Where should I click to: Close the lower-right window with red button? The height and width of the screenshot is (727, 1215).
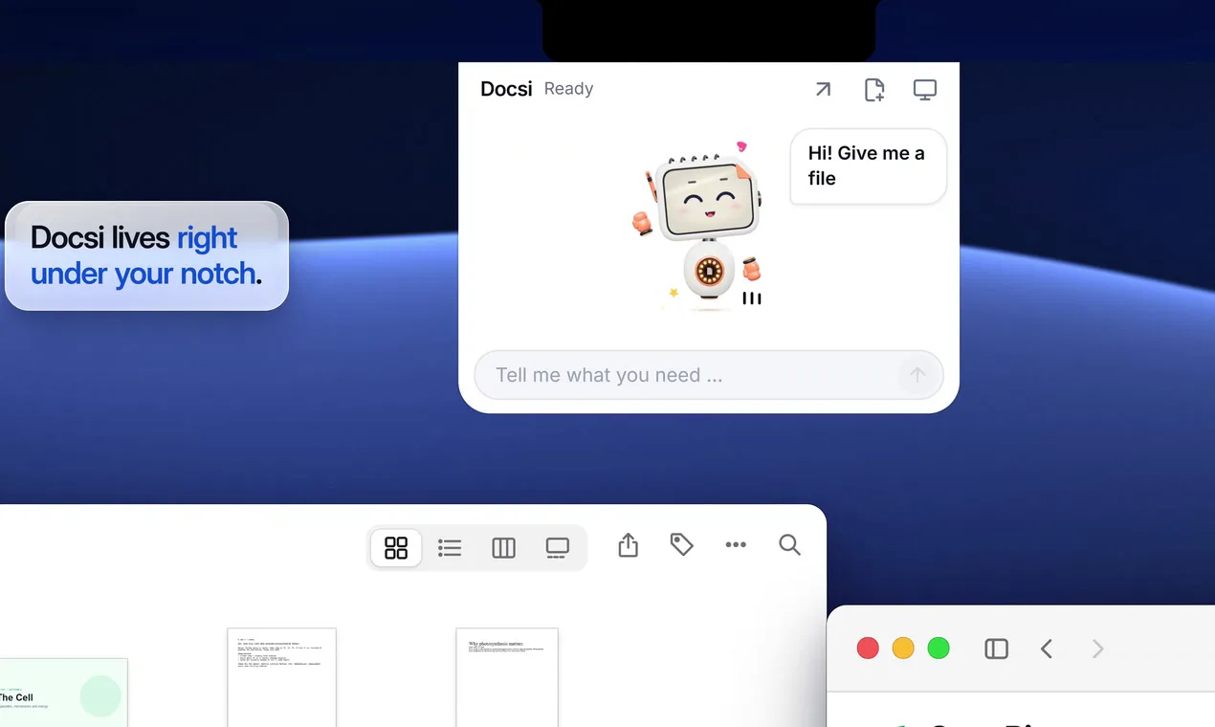868,649
